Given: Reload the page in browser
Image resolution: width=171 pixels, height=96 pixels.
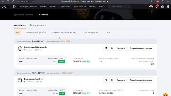Looking at the screenshot, I should tap(13, 1).
